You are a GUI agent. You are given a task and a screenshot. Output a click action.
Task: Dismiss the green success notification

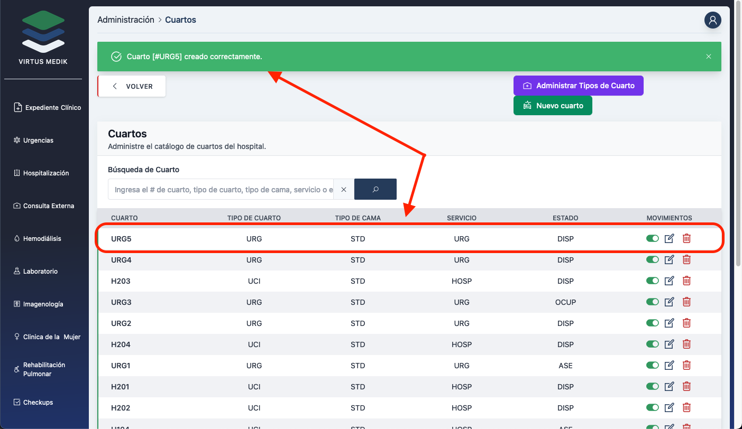(x=709, y=57)
